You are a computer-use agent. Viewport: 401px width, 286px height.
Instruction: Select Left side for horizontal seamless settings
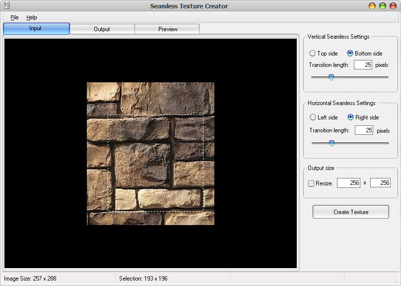[x=312, y=117]
